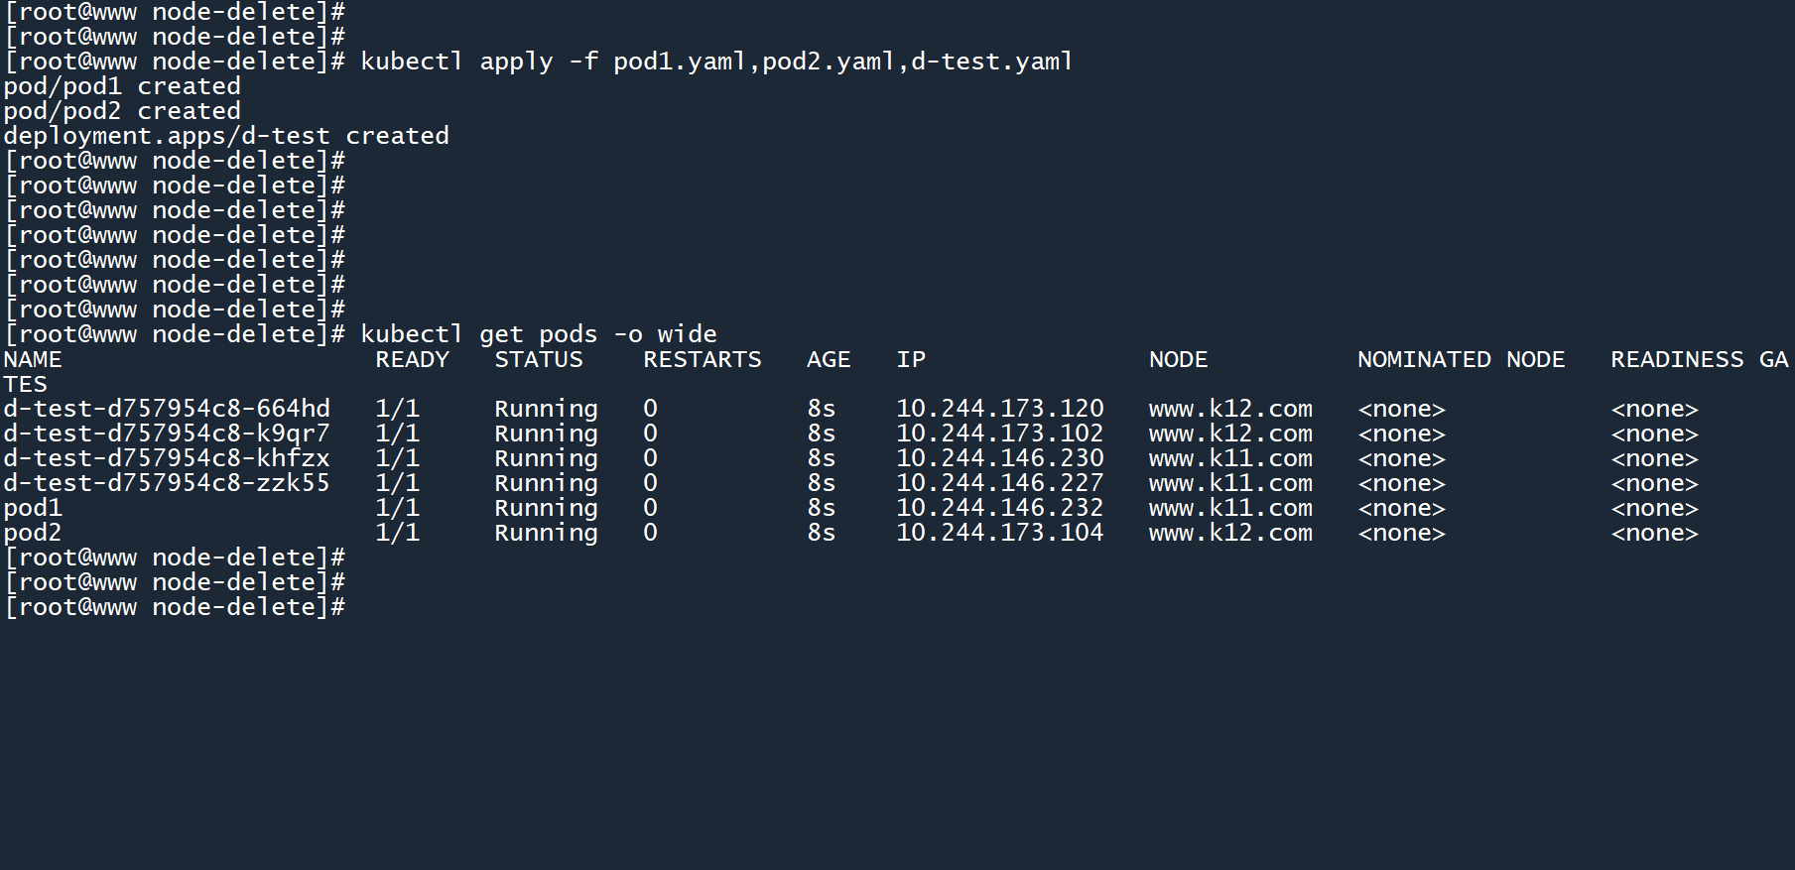The height and width of the screenshot is (870, 1795).
Task: Click the STATUS column header
Action: pyautogui.click(x=538, y=359)
